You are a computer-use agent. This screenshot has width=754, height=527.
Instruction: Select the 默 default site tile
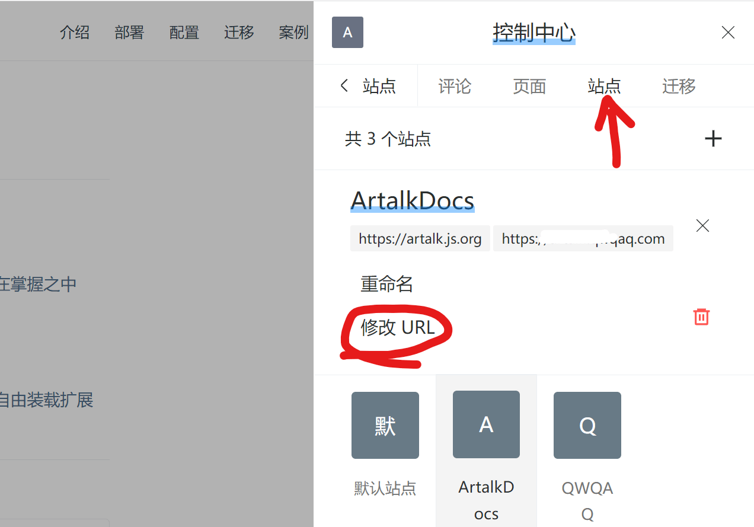click(x=385, y=425)
